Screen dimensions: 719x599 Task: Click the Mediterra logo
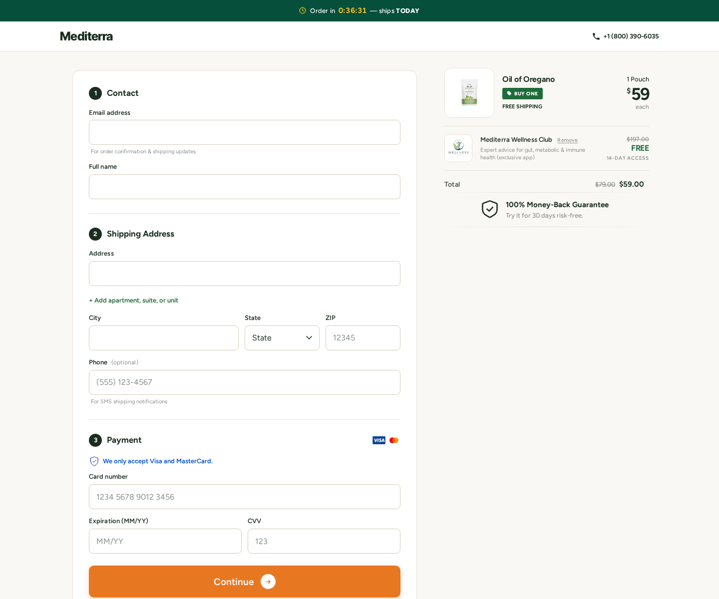[86, 36]
